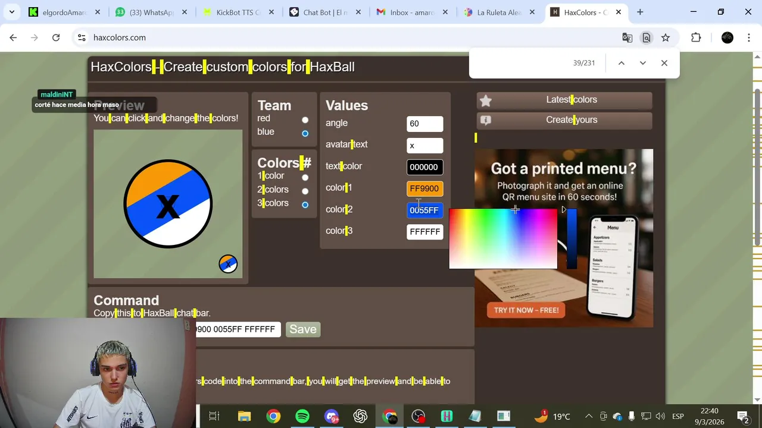Click the HaxColors page title heading
This screenshot has width=762, height=428.
pyautogui.click(x=223, y=67)
